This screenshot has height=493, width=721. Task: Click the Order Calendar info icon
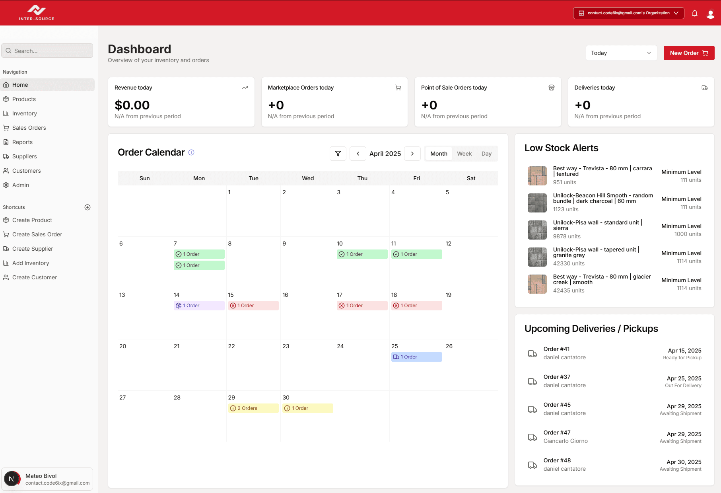(x=191, y=152)
